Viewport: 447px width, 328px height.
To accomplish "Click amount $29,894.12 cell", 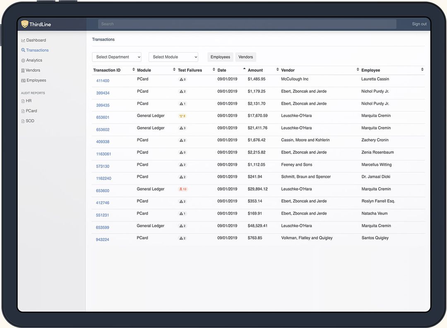I will click(x=258, y=189).
